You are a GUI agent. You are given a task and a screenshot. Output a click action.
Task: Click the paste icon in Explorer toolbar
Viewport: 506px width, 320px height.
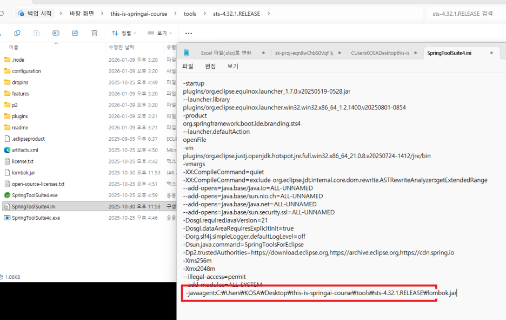[x=36, y=33]
